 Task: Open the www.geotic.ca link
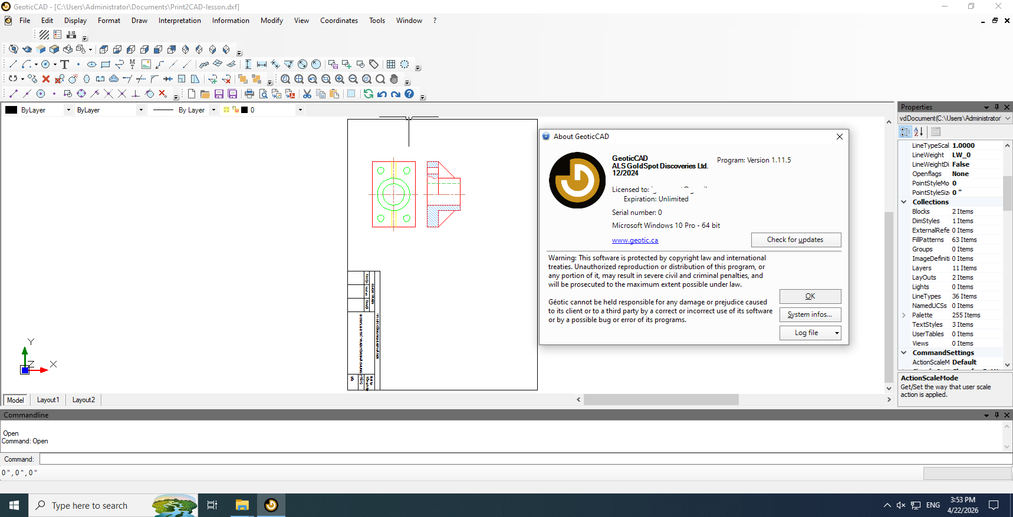click(635, 240)
